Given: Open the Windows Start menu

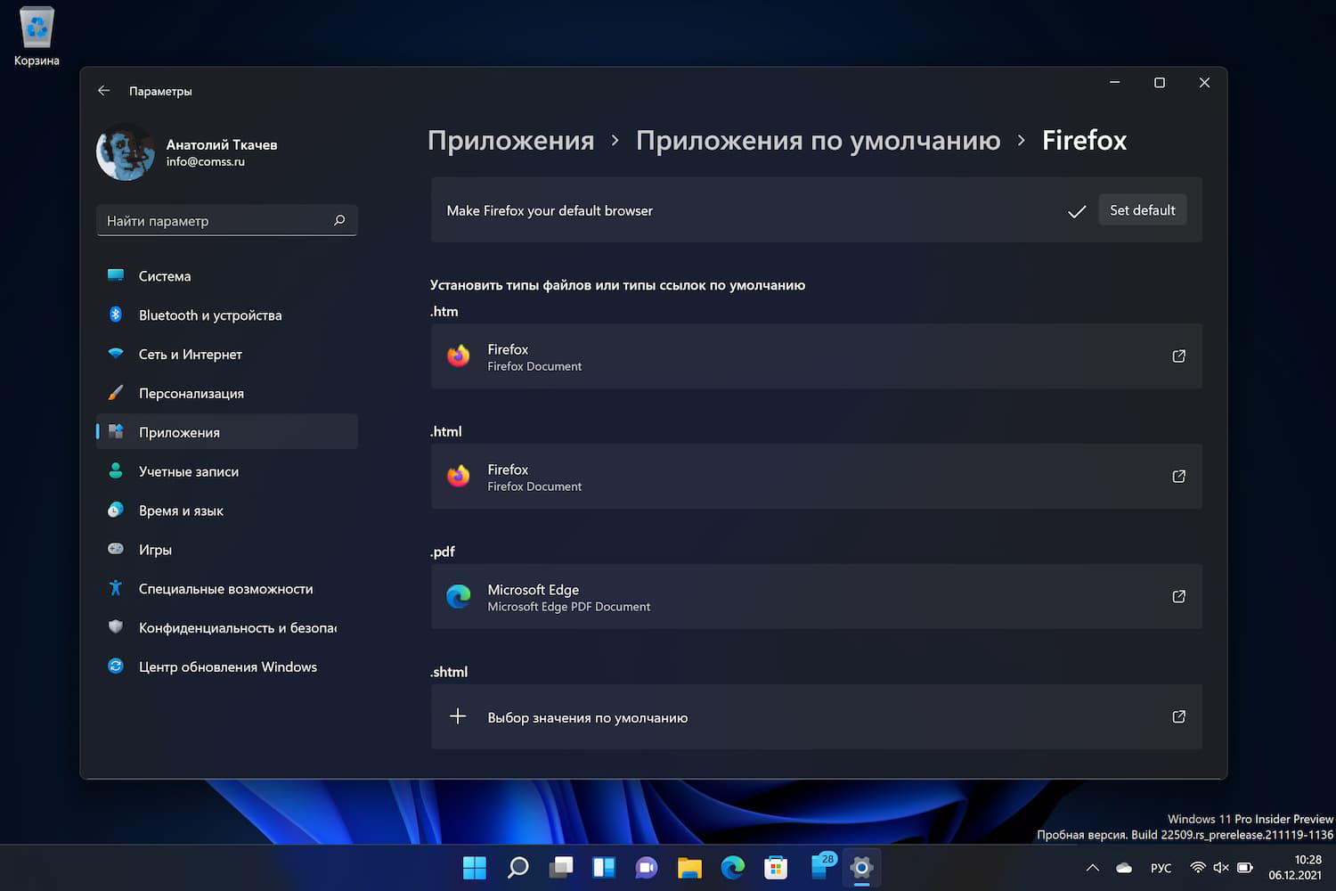Looking at the screenshot, I should click(475, 868).
